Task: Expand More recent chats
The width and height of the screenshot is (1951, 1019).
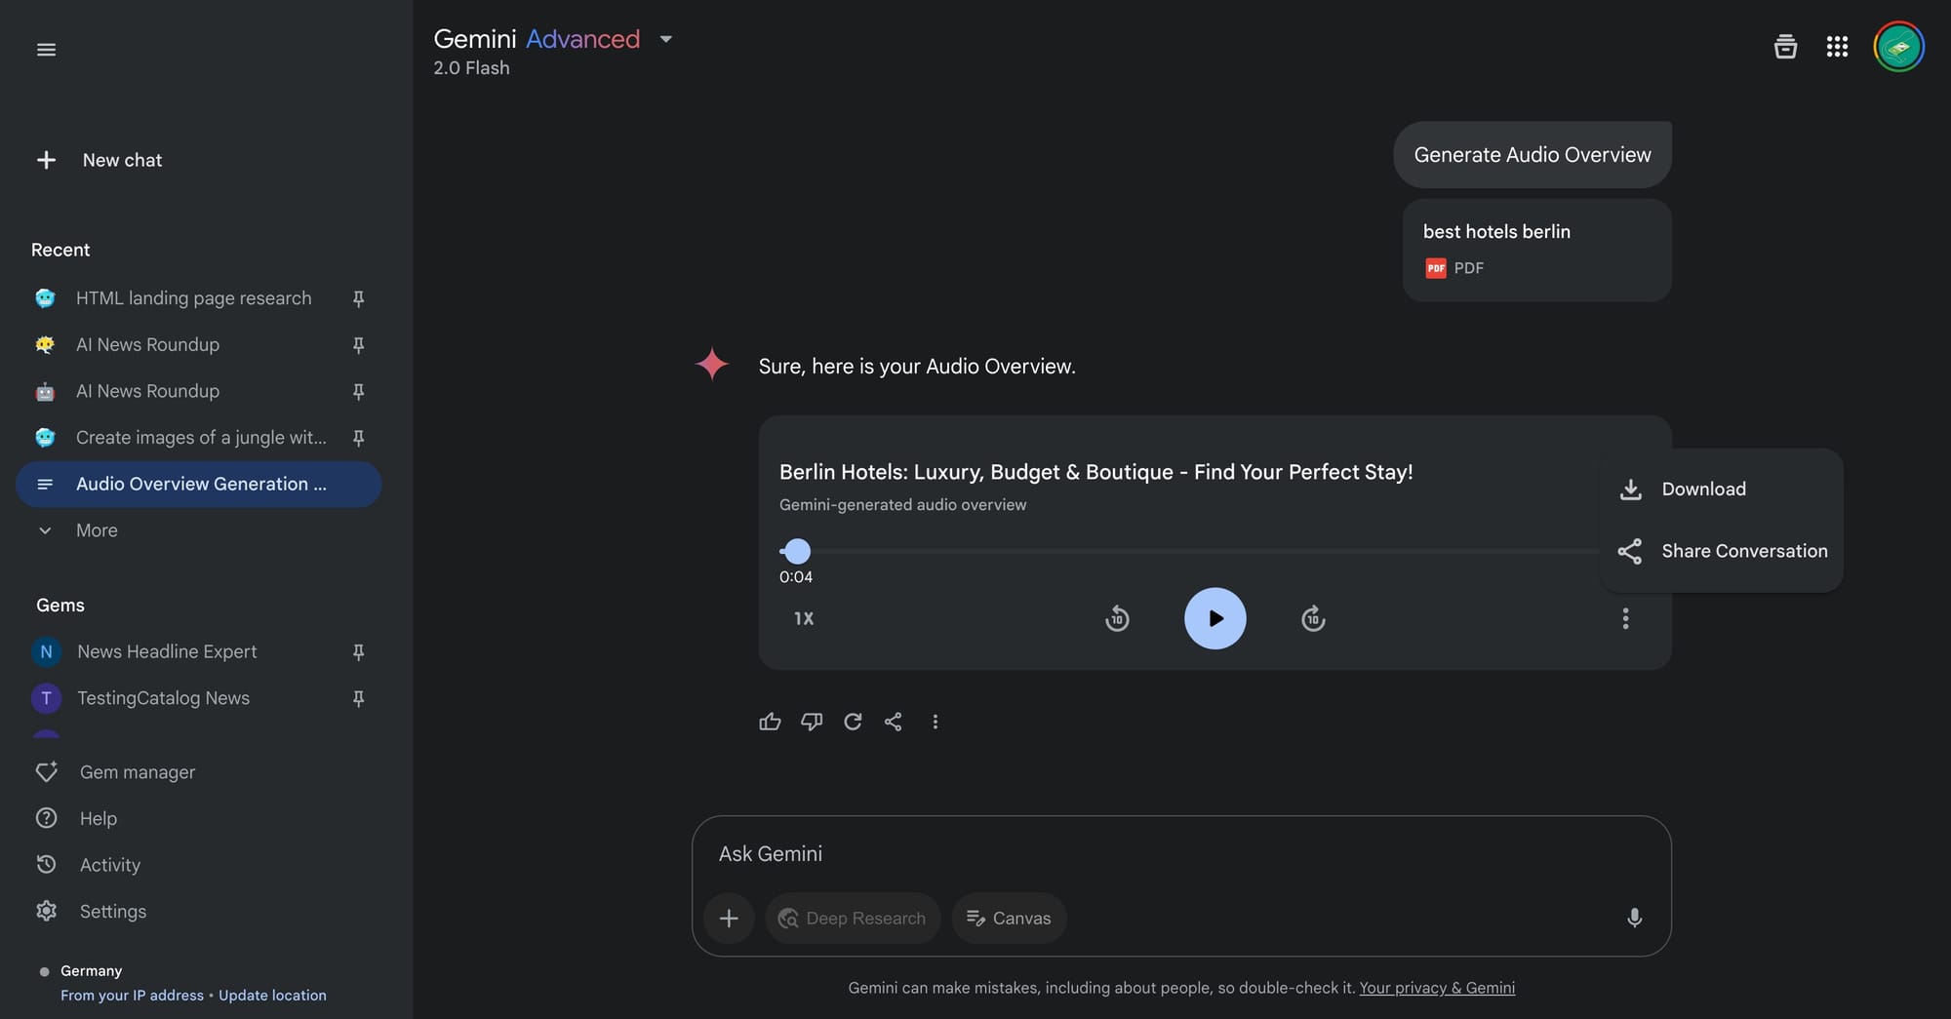Action: point(96,530)
